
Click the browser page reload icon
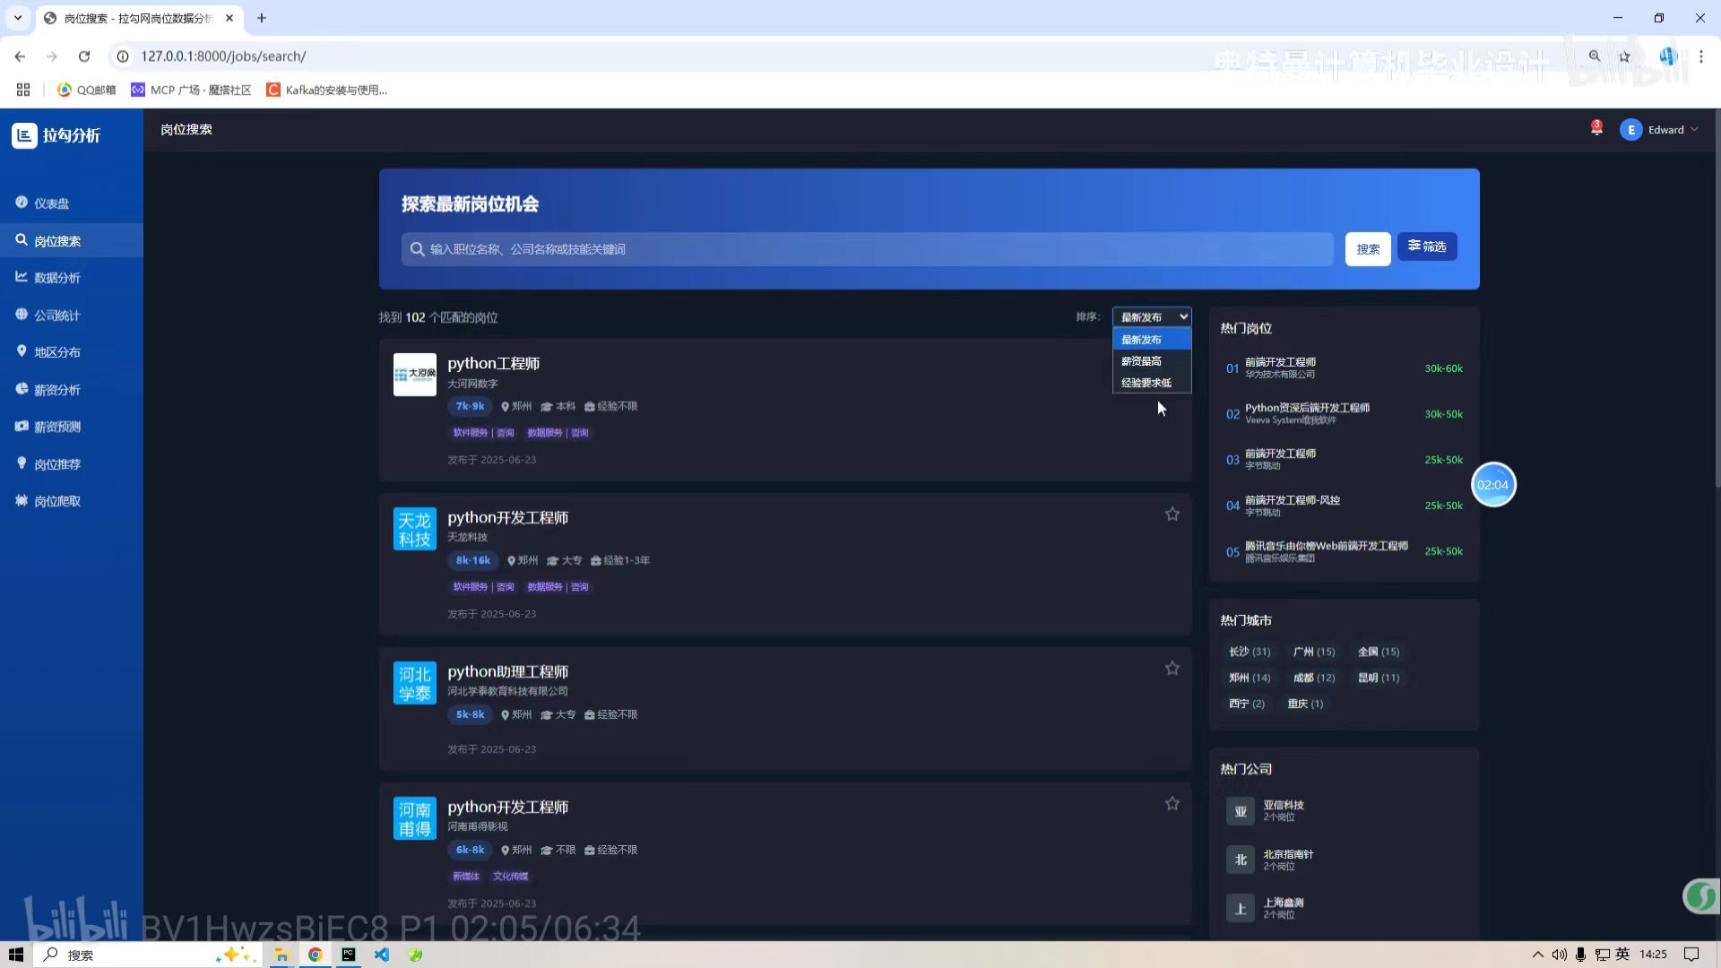coord(84,56)
